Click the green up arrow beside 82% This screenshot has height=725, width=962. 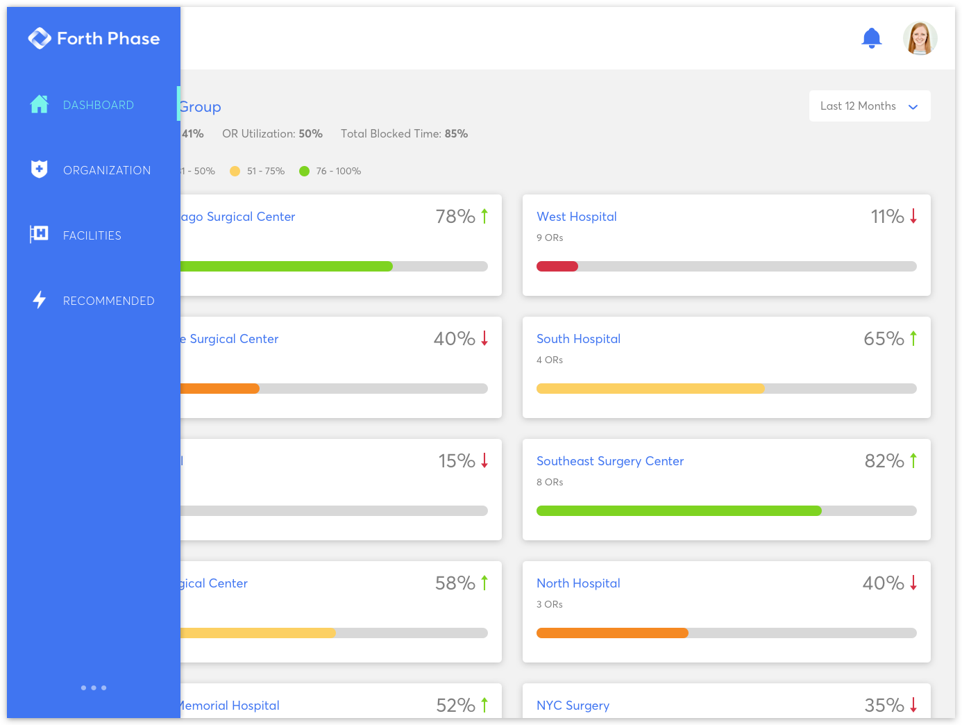(x=913, y=460)
